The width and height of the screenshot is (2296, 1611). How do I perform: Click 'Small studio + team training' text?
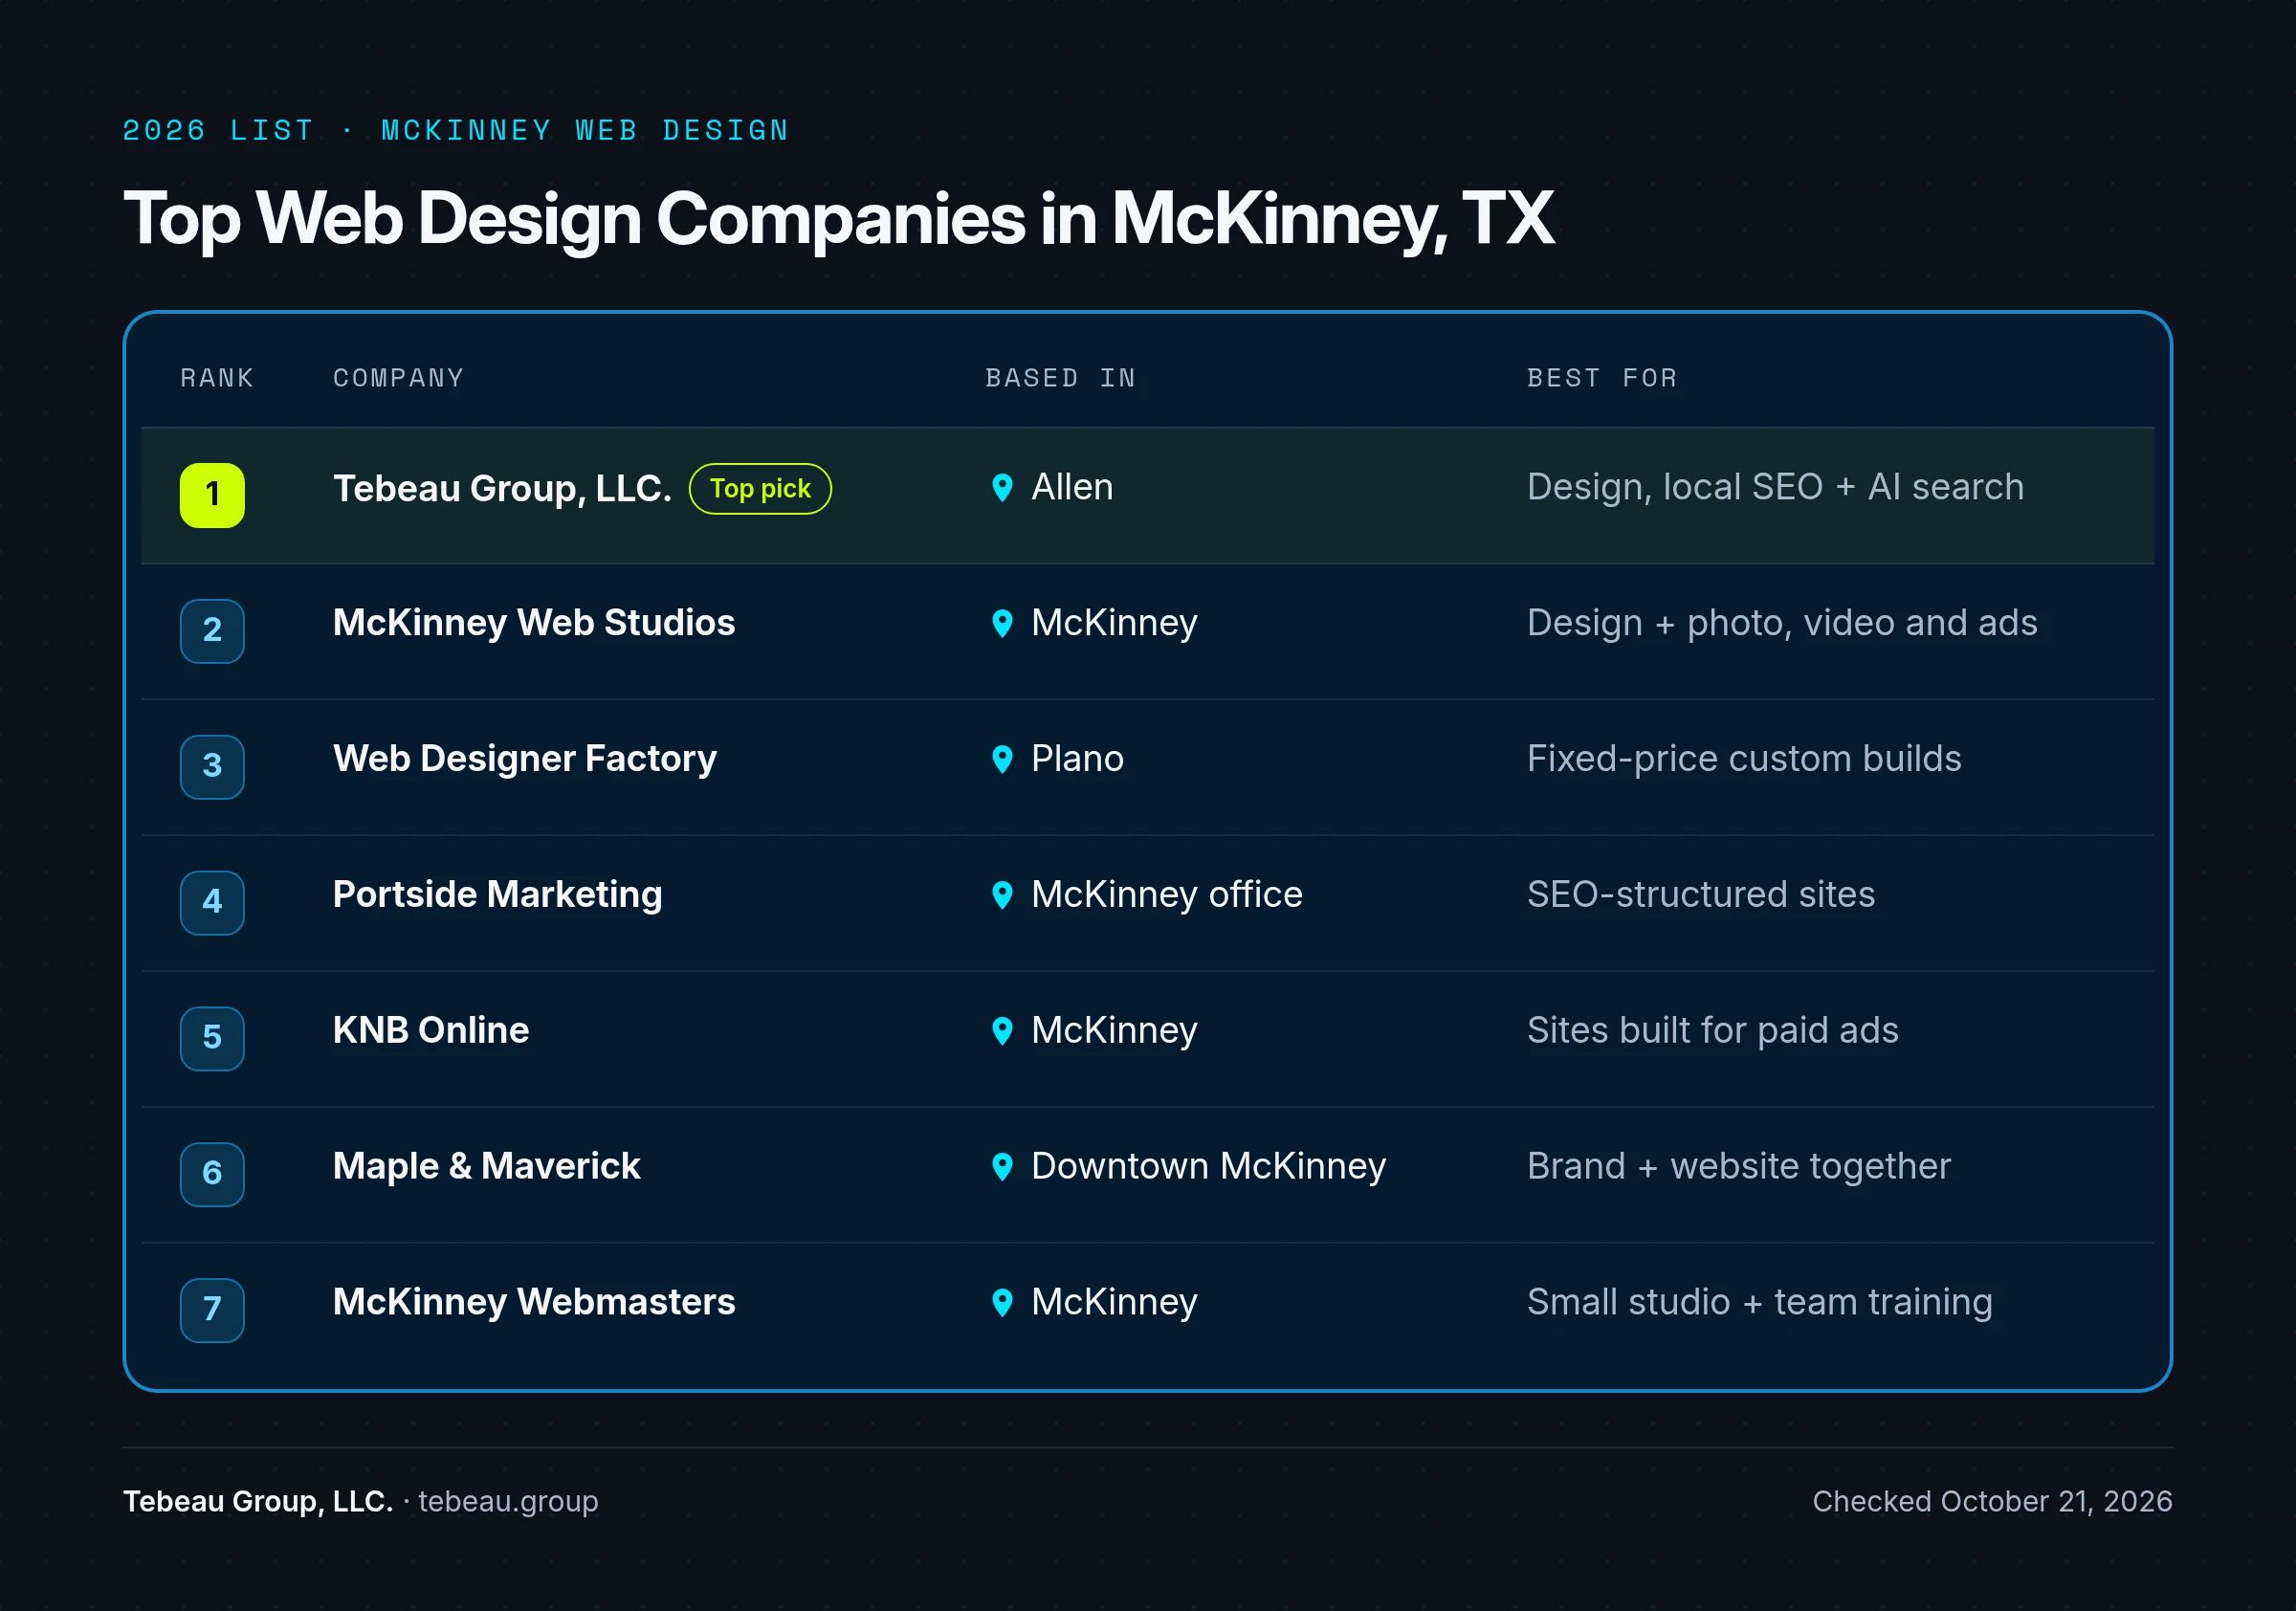tap(1760, 1303)
